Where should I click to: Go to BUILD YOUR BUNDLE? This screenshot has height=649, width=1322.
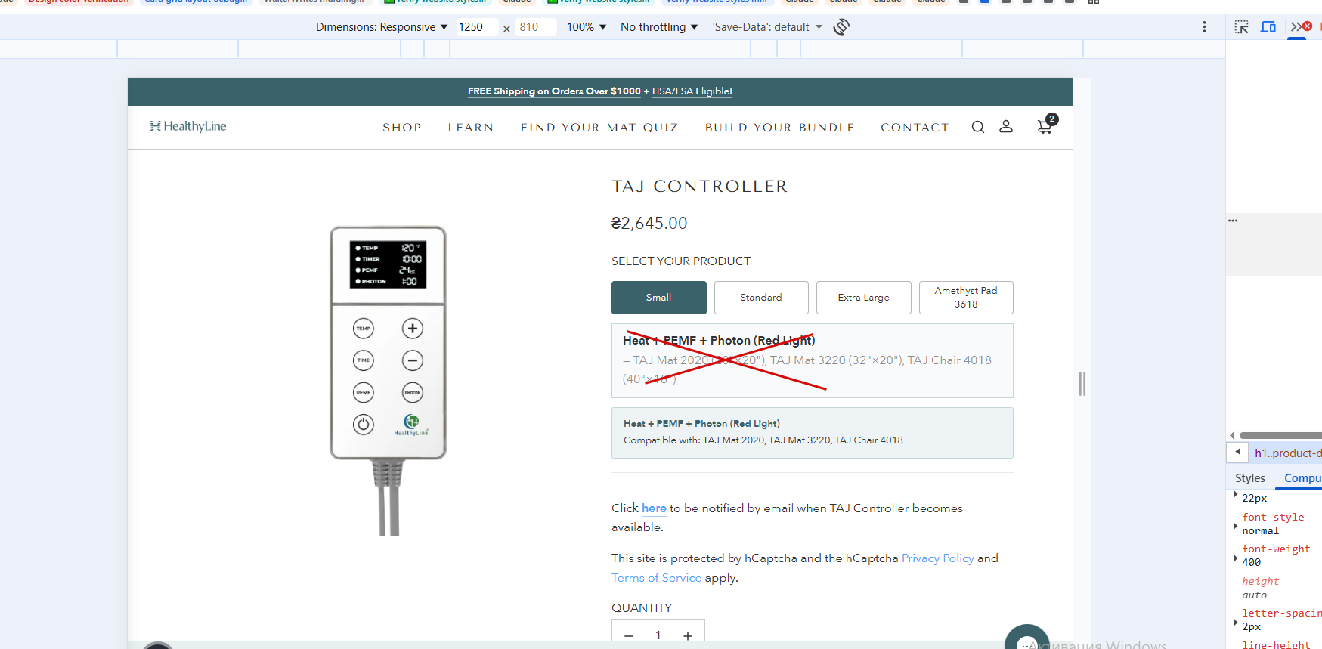click(780, 128)
